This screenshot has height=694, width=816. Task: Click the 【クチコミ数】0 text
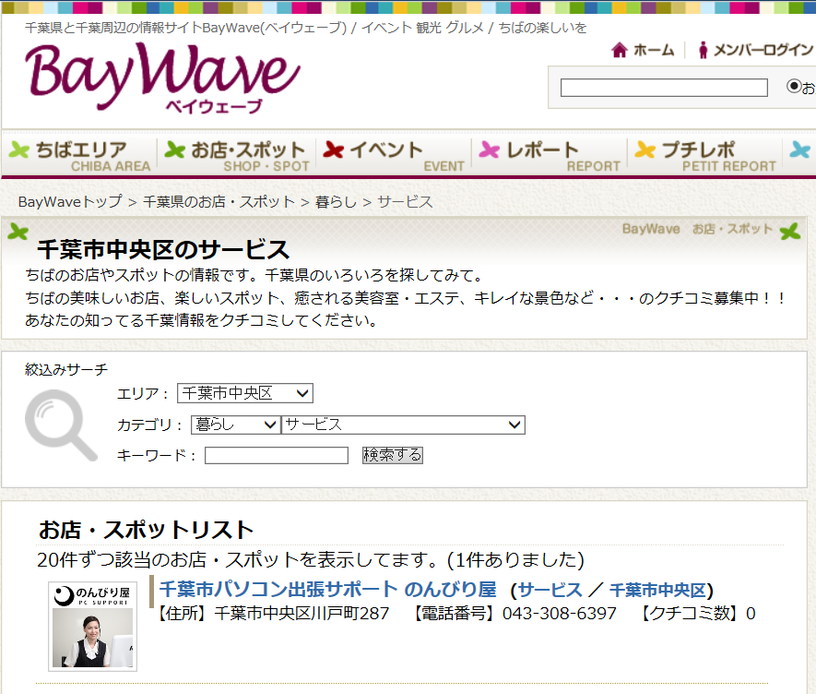[697, 613]
